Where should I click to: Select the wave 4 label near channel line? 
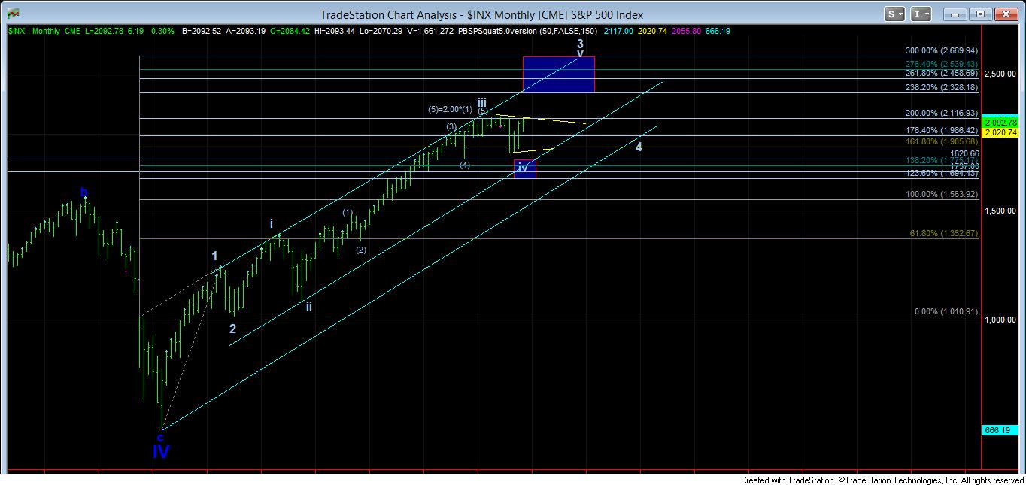639,147
